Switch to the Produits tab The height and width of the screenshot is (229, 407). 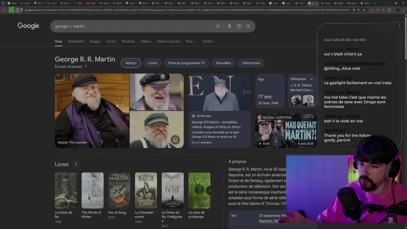128,41
